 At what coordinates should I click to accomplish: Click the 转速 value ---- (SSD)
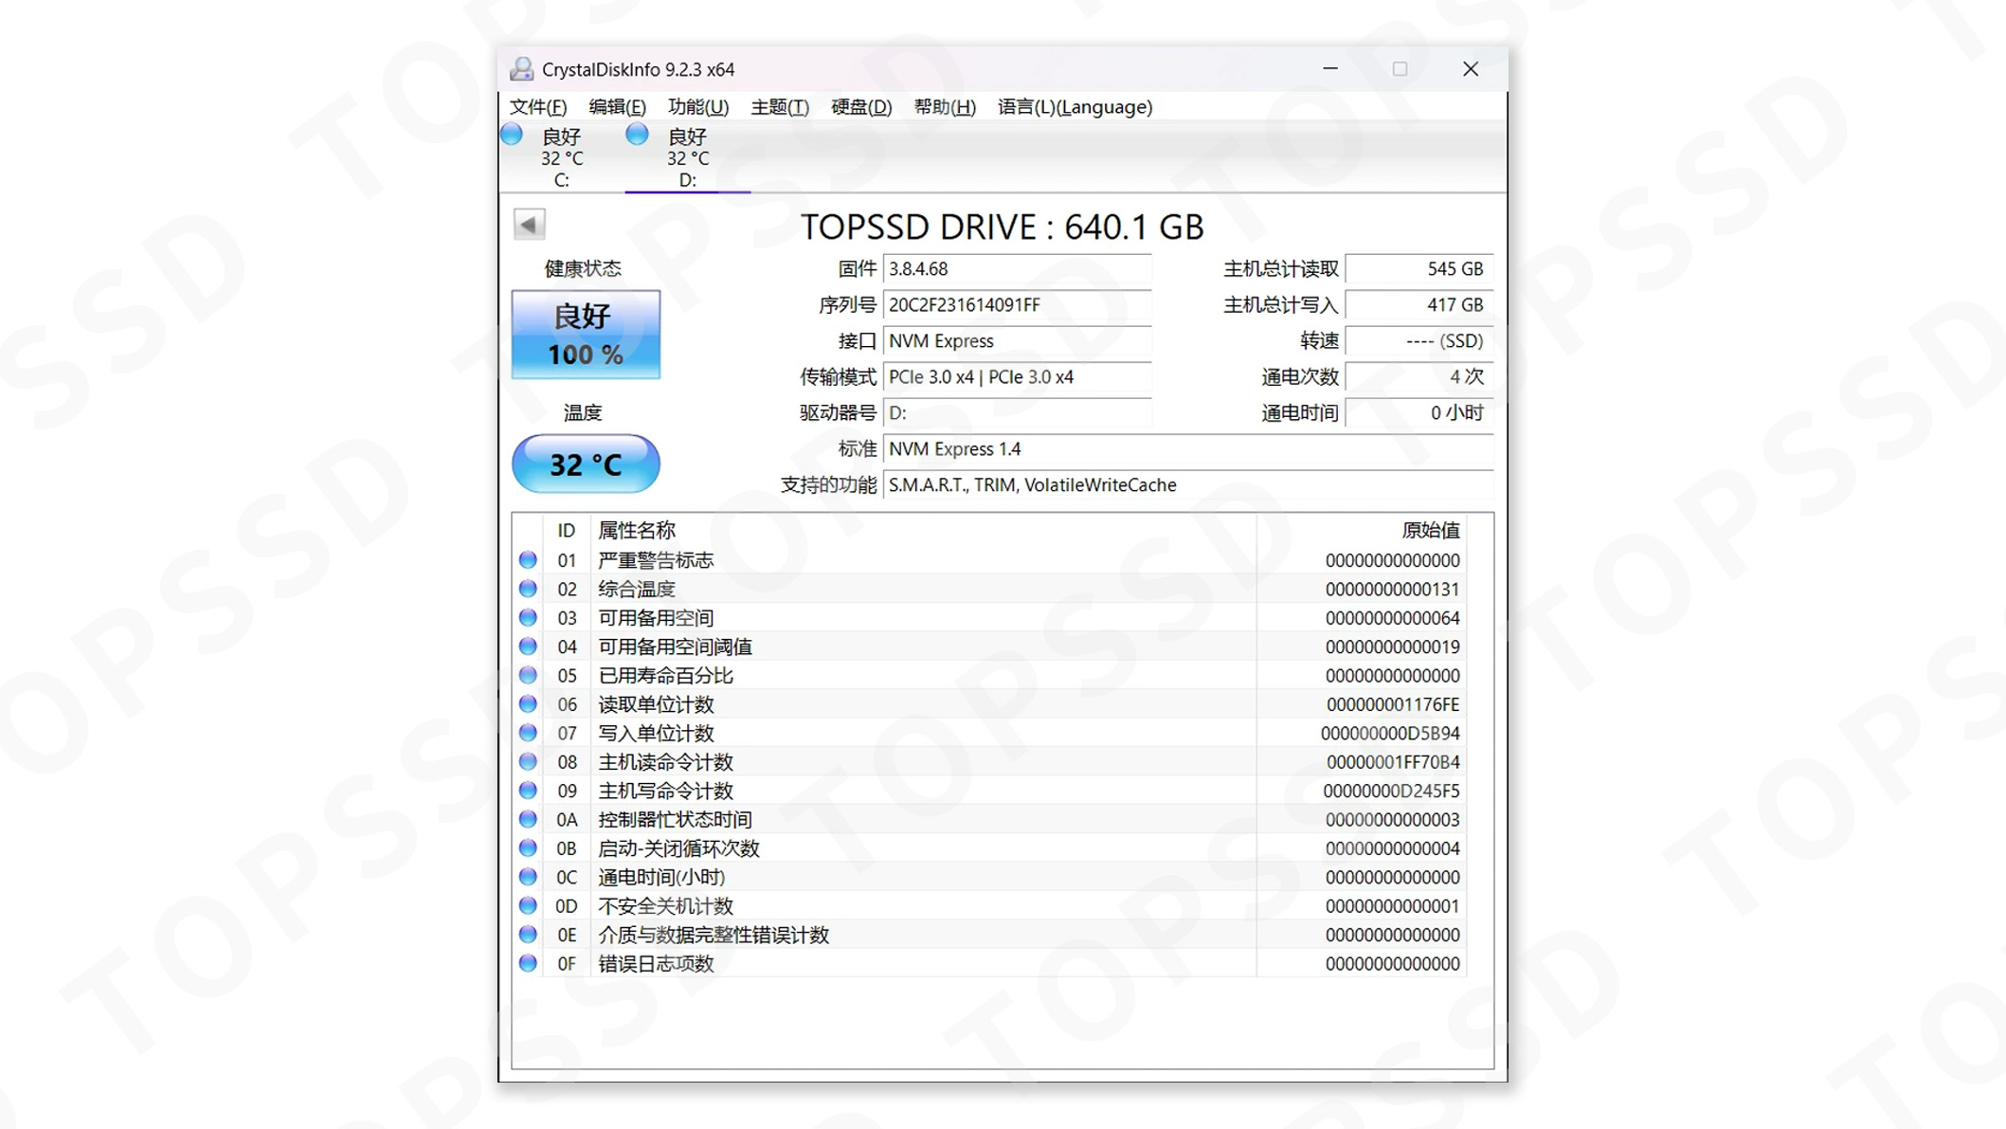tap(1419, 341)
